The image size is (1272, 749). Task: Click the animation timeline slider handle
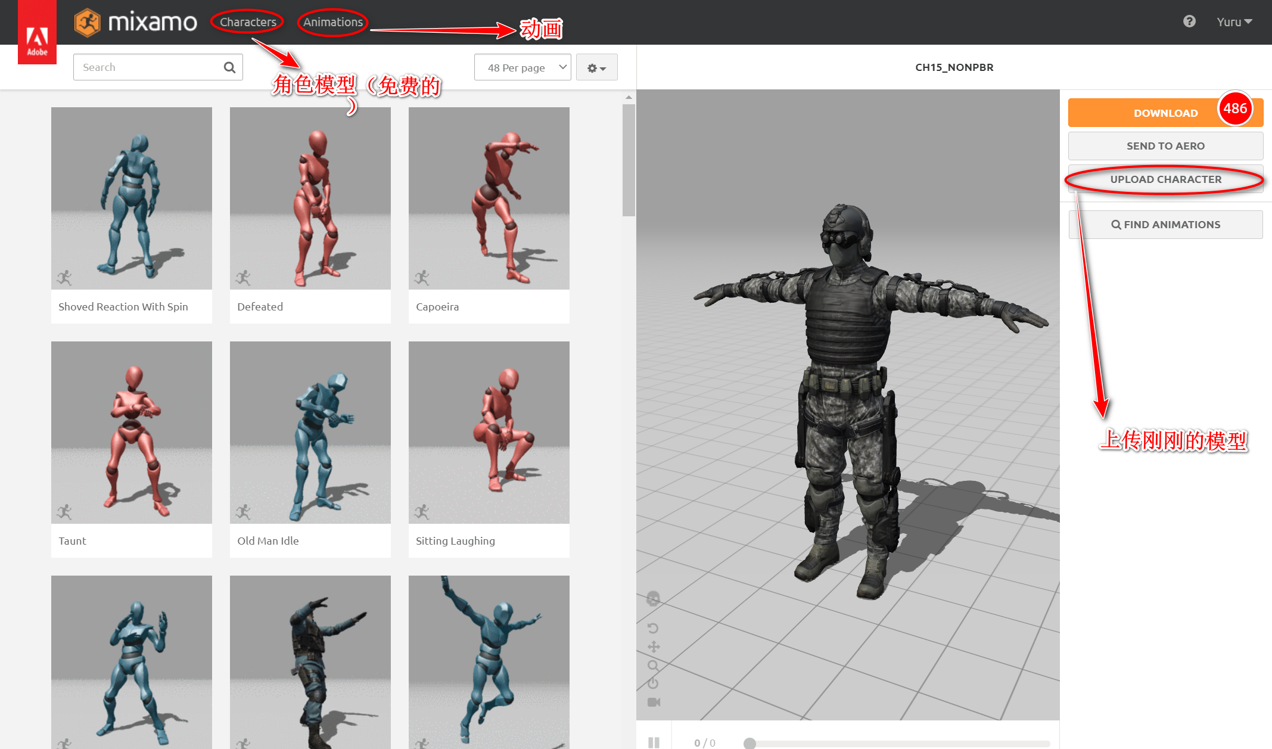pos(749,743)
